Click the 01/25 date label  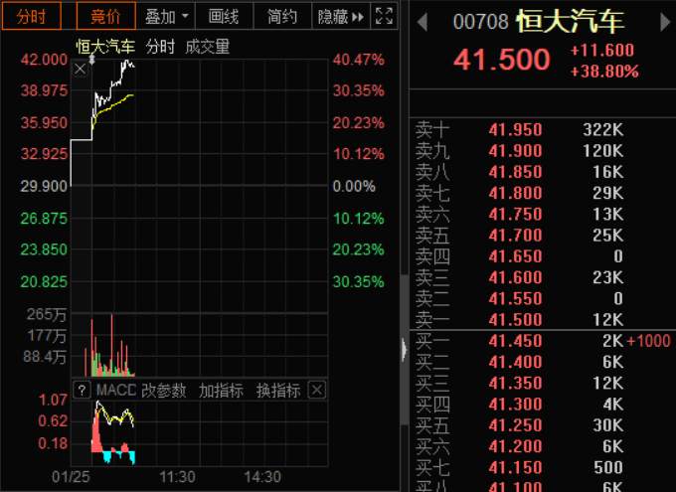click(71, 477)
